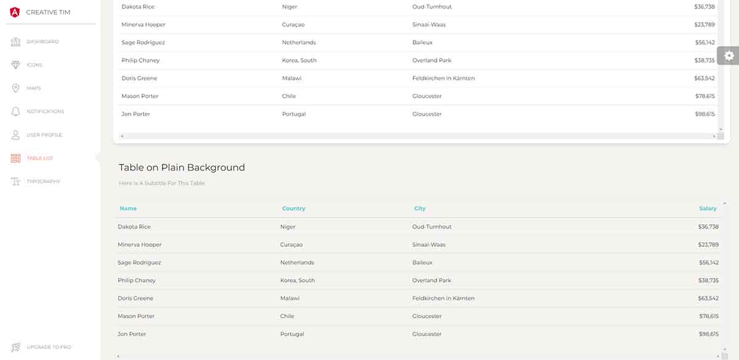Sort the table by the Salary column
The image size is (739, 360).
(x=707, y=208)
